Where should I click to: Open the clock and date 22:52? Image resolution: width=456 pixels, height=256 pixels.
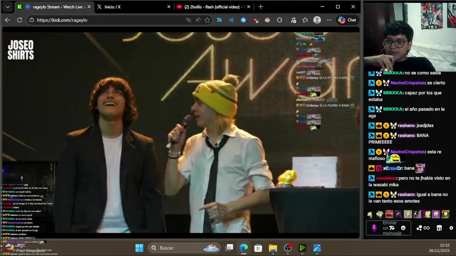(439, 248)
